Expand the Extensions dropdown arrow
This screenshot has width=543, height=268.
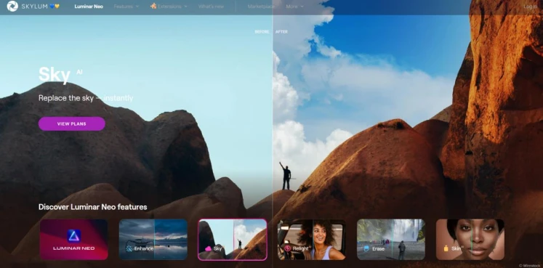point(185,7)
